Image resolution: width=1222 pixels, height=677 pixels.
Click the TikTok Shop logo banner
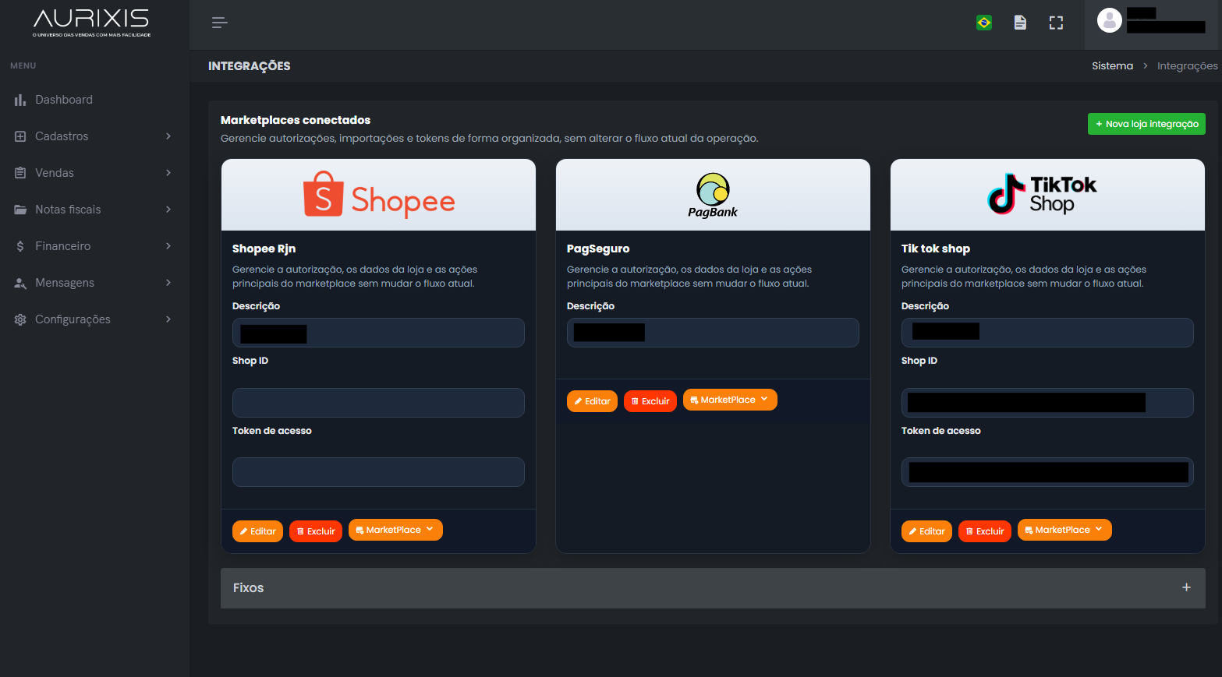(1047, 195)
